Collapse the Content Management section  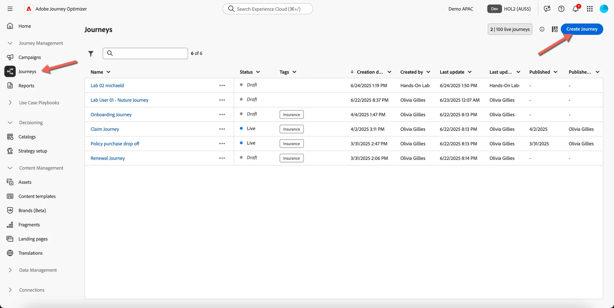point(10,168)
